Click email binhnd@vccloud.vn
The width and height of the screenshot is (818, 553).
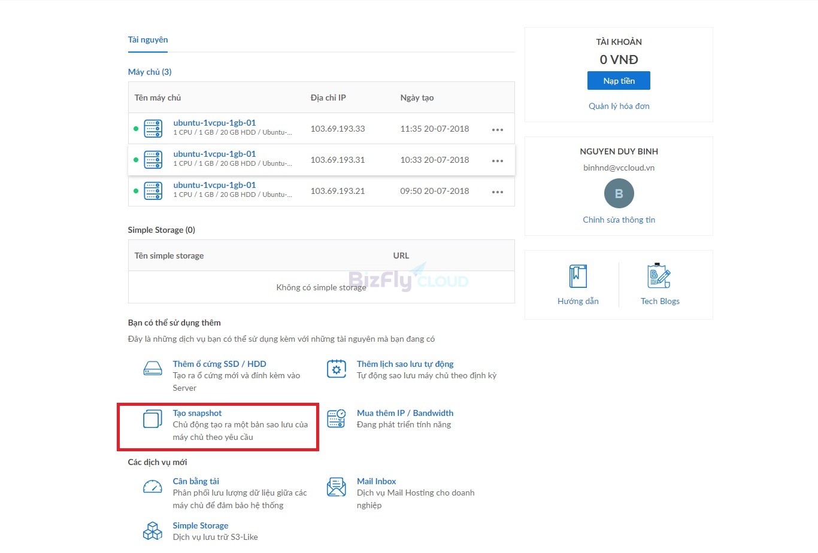pos(619,168)
